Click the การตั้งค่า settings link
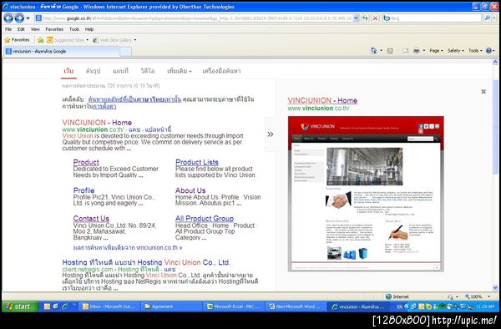 click(x=104, y=106)
